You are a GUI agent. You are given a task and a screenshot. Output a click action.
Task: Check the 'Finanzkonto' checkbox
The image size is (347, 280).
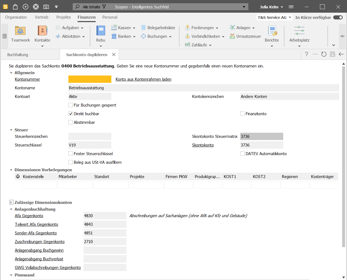pos(242,114)
